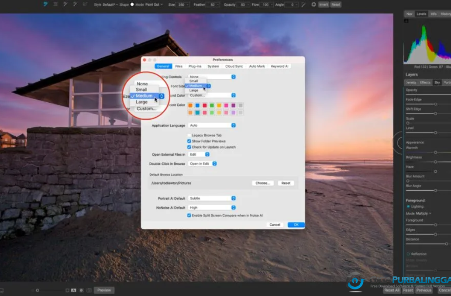Click the third brush tool icon
The image size is (451, 296).
65,4
